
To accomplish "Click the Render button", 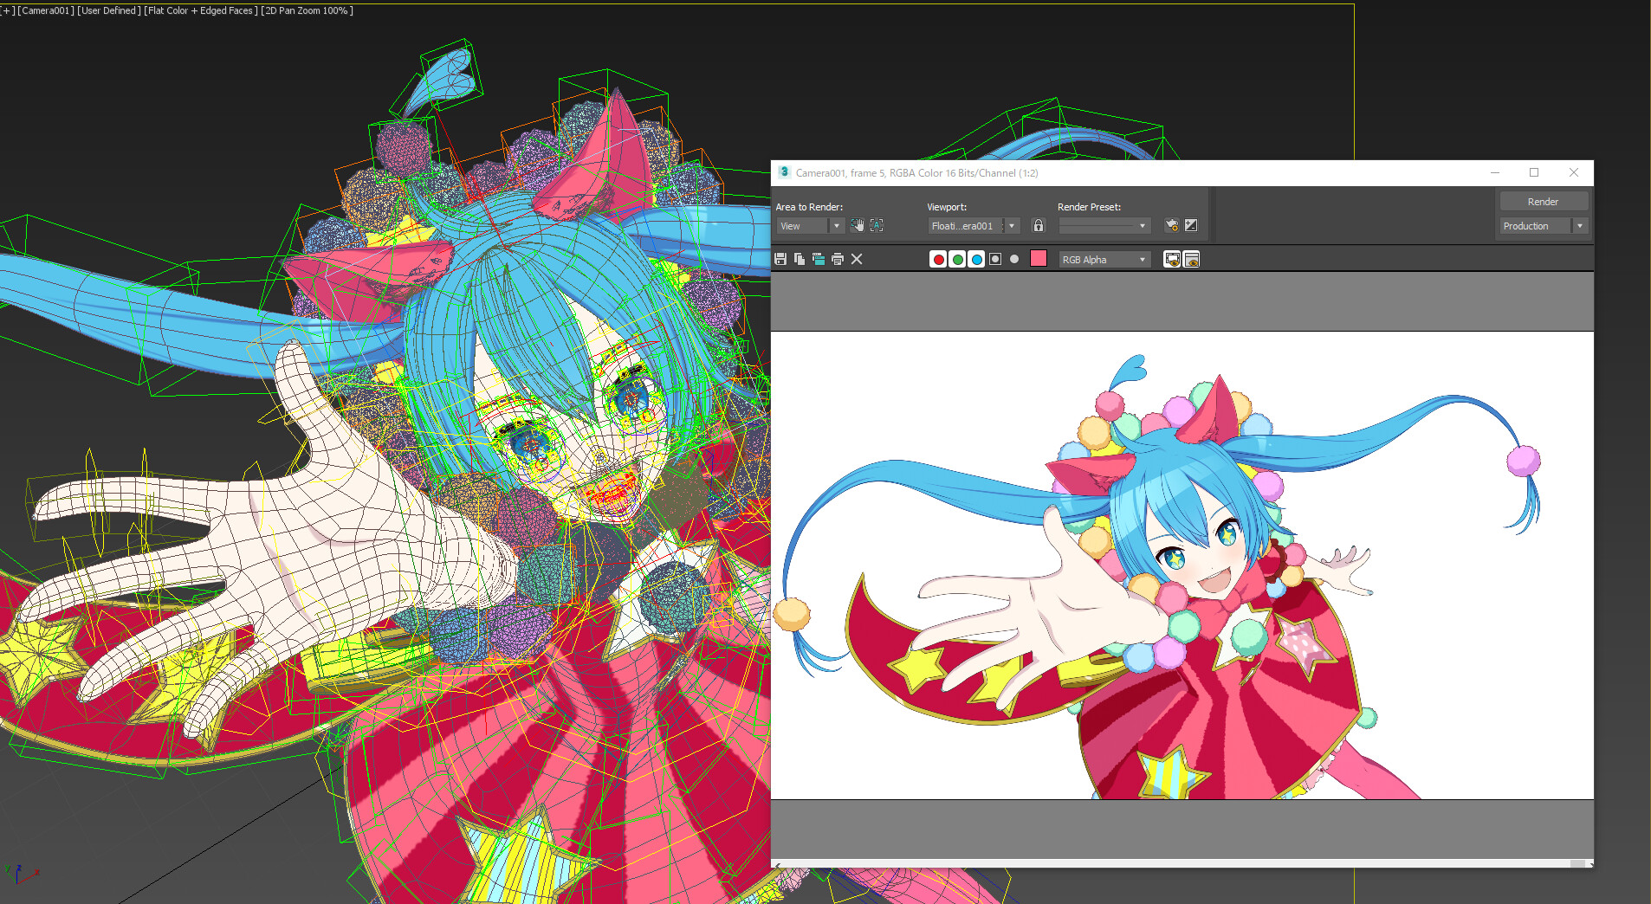I will click(x=1543, y=200).
